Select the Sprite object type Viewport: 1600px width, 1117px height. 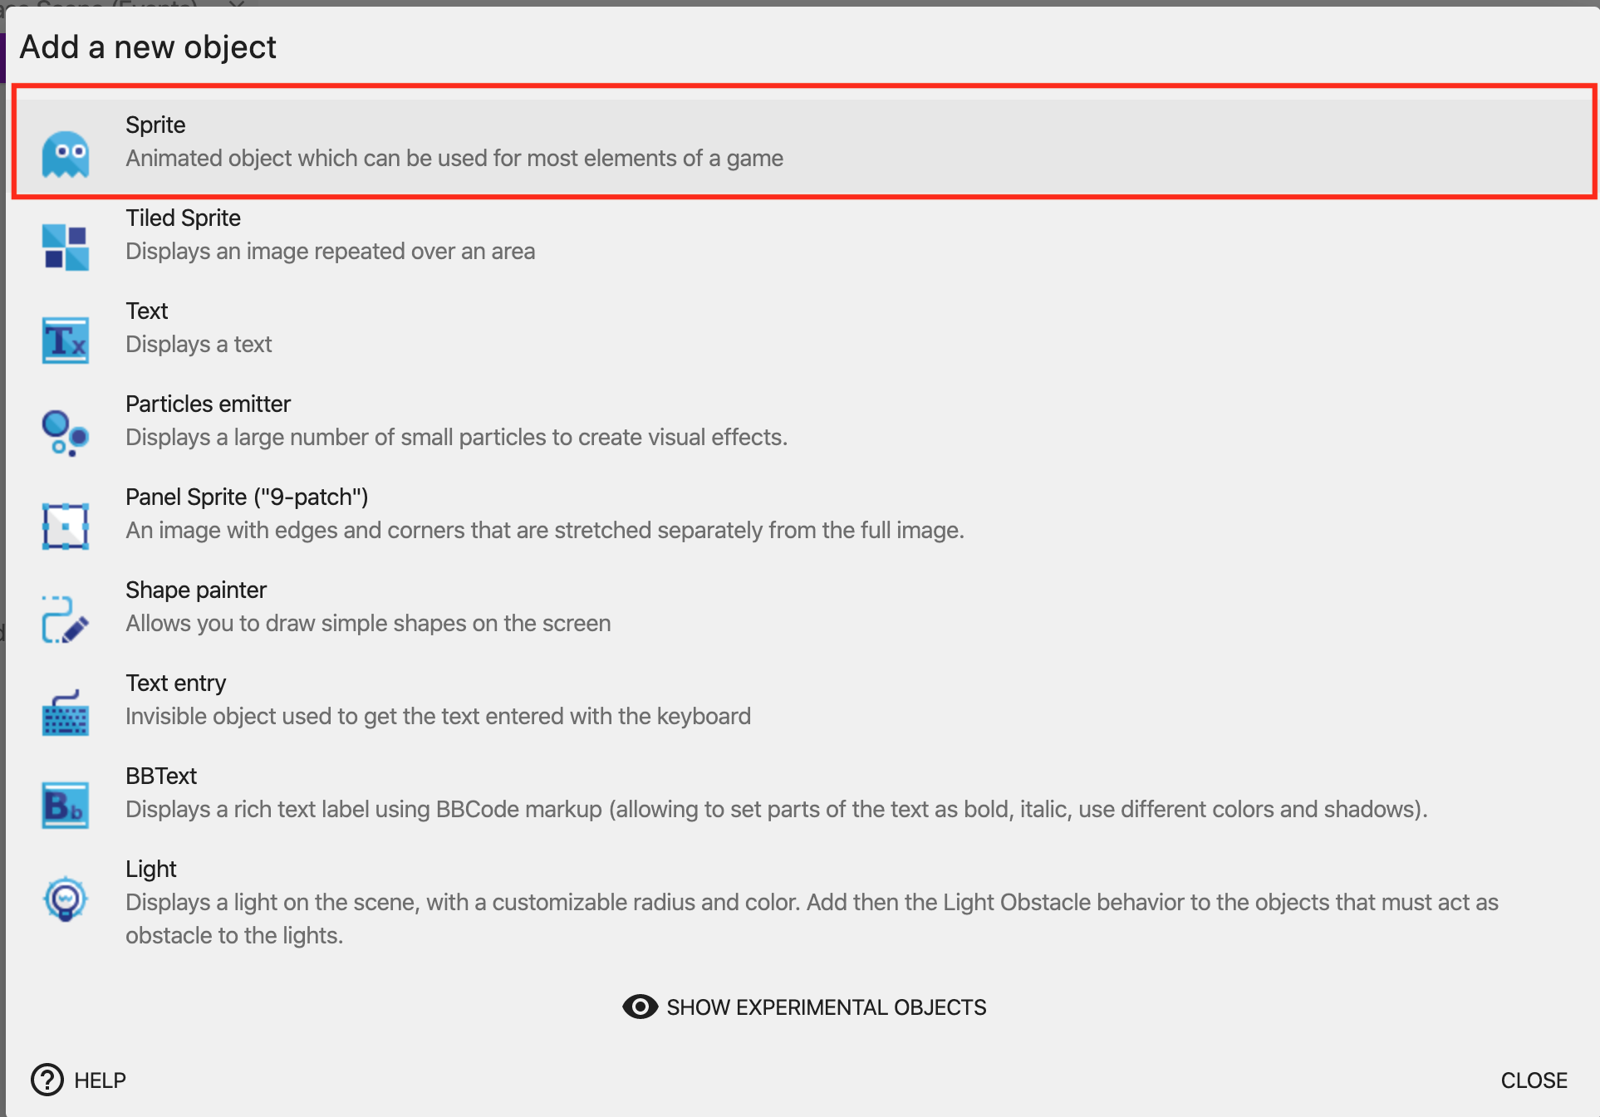[155, 125]
